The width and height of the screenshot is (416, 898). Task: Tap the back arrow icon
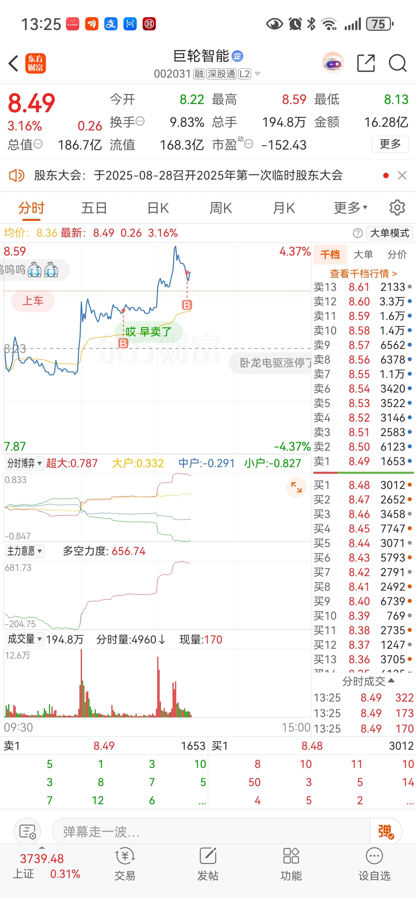(13, 63)
